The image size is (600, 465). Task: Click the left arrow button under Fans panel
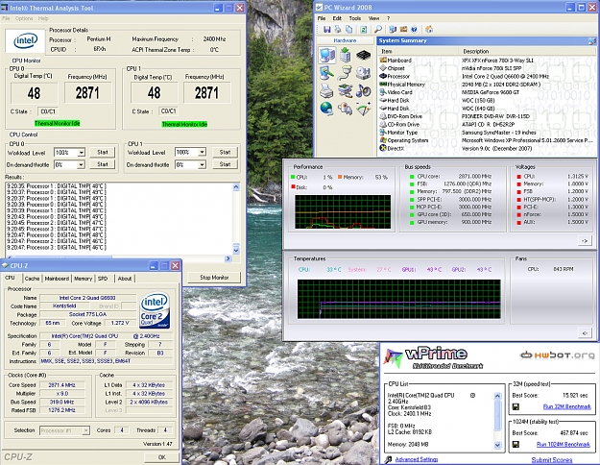click(x=585, y=332)
